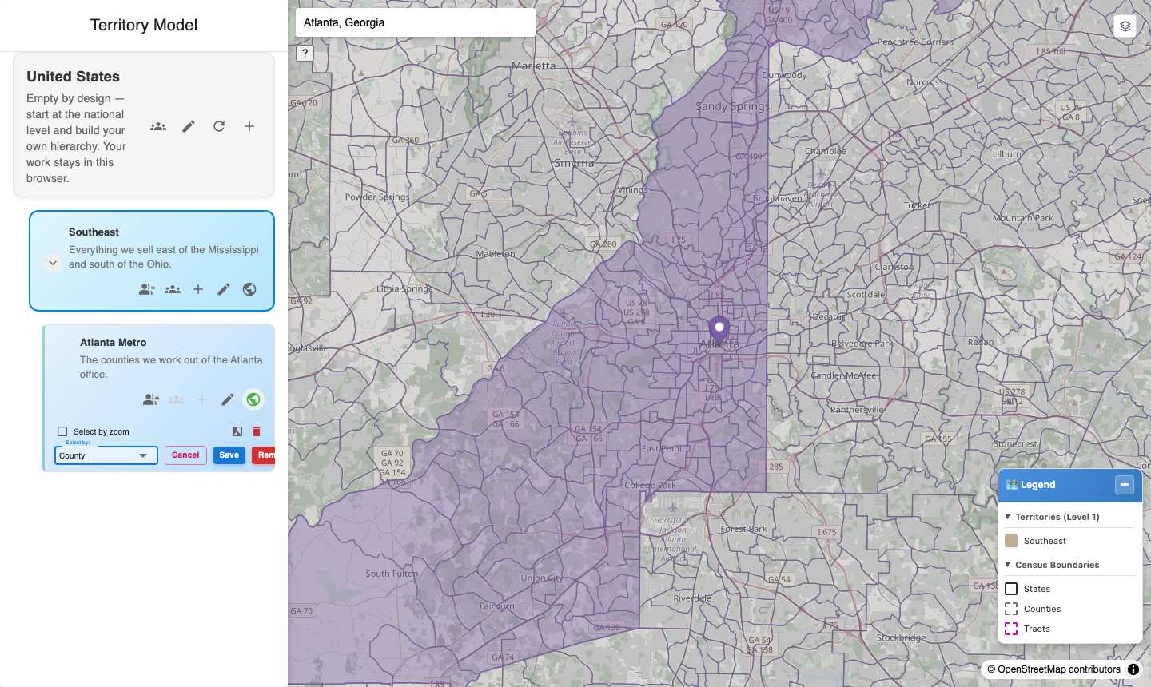The width and height of the screenshot is (1151, 687).
Task: Toggle the Counties boundary in legend
Action: tap(1011, 609)
